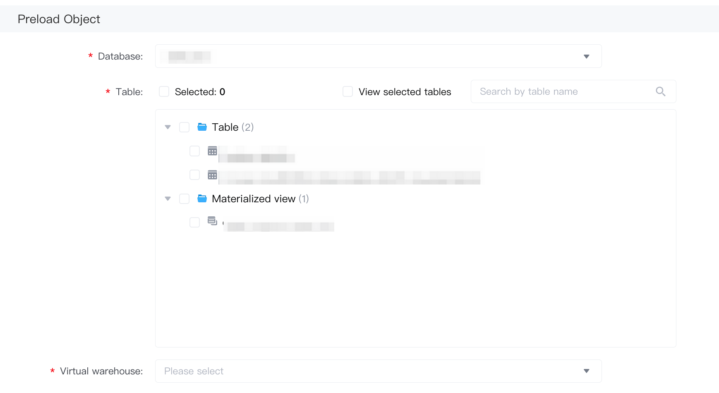The width and height of the screenshot is (719, 393).
Task: Click the Materialized view folder icon
Action: pyautogui.click(x=202, y=199)
